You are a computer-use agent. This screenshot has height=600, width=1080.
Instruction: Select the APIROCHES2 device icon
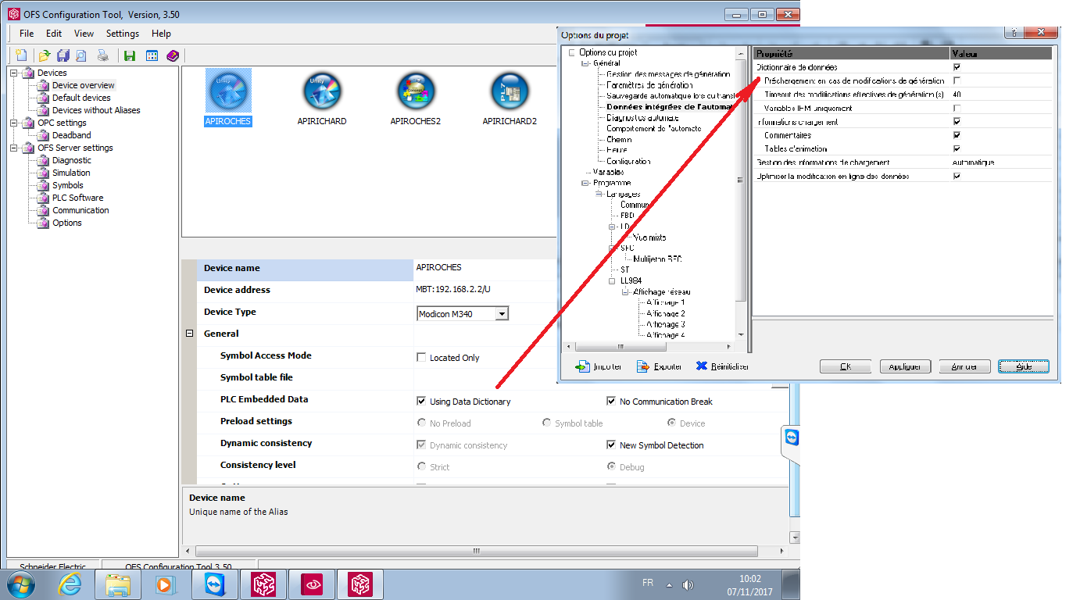(x=415, y=94)
